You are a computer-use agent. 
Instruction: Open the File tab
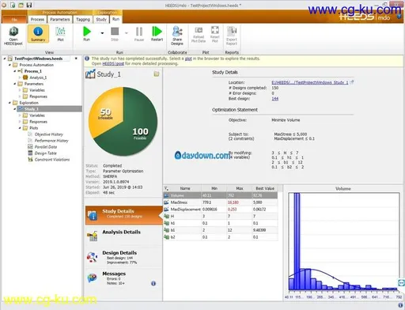pyautogui.click(x=14, y=19)
